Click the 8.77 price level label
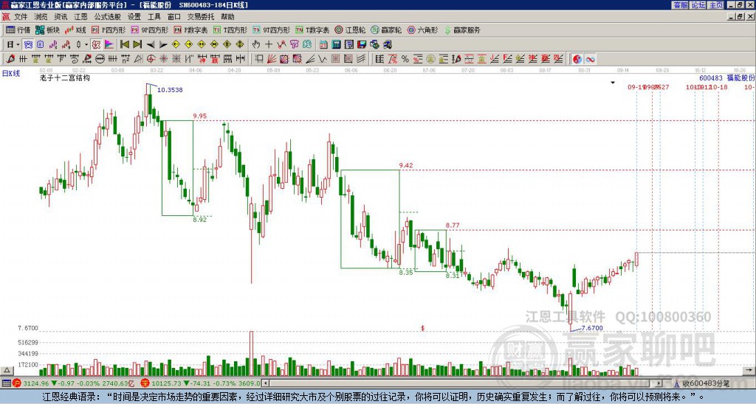Viewport: 756px width, 404px height. [453, 225]
